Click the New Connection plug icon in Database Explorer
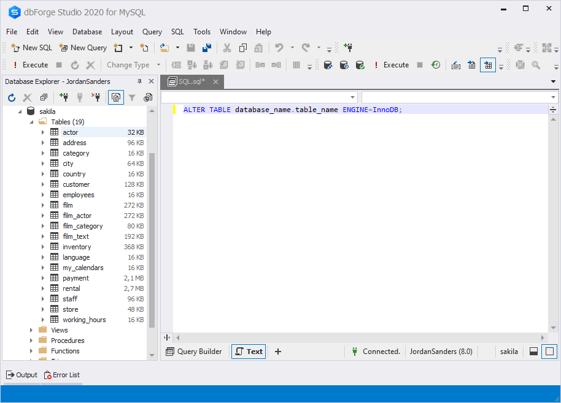The height and width of the screenshot is (403, 561). point(64,97)
